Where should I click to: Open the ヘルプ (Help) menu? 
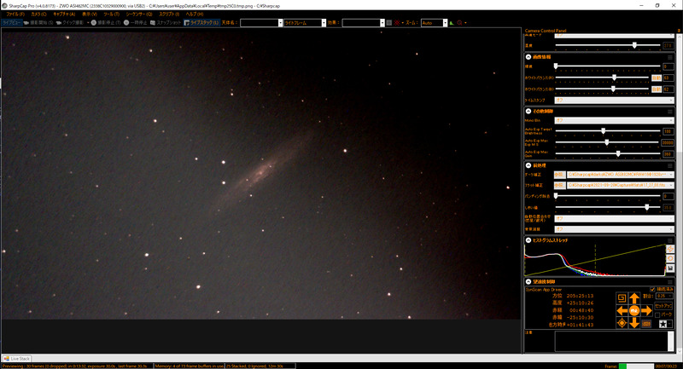coord(195,14)
